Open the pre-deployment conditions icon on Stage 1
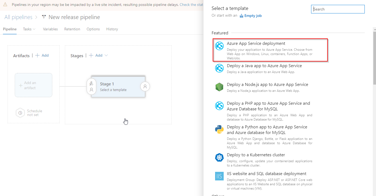Image resolution: width=376 pixels, height=196 pixels. click(x=91, y=86)
